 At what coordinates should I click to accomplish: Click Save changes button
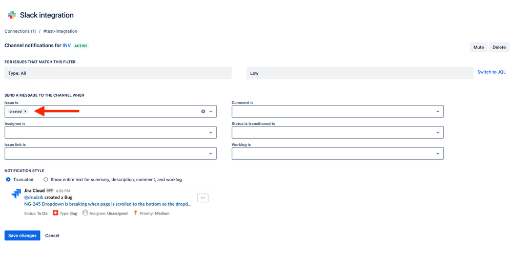tap(22, 235)
